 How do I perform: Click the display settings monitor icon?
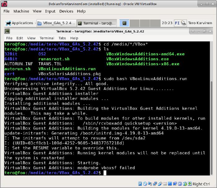pos(170,184)
